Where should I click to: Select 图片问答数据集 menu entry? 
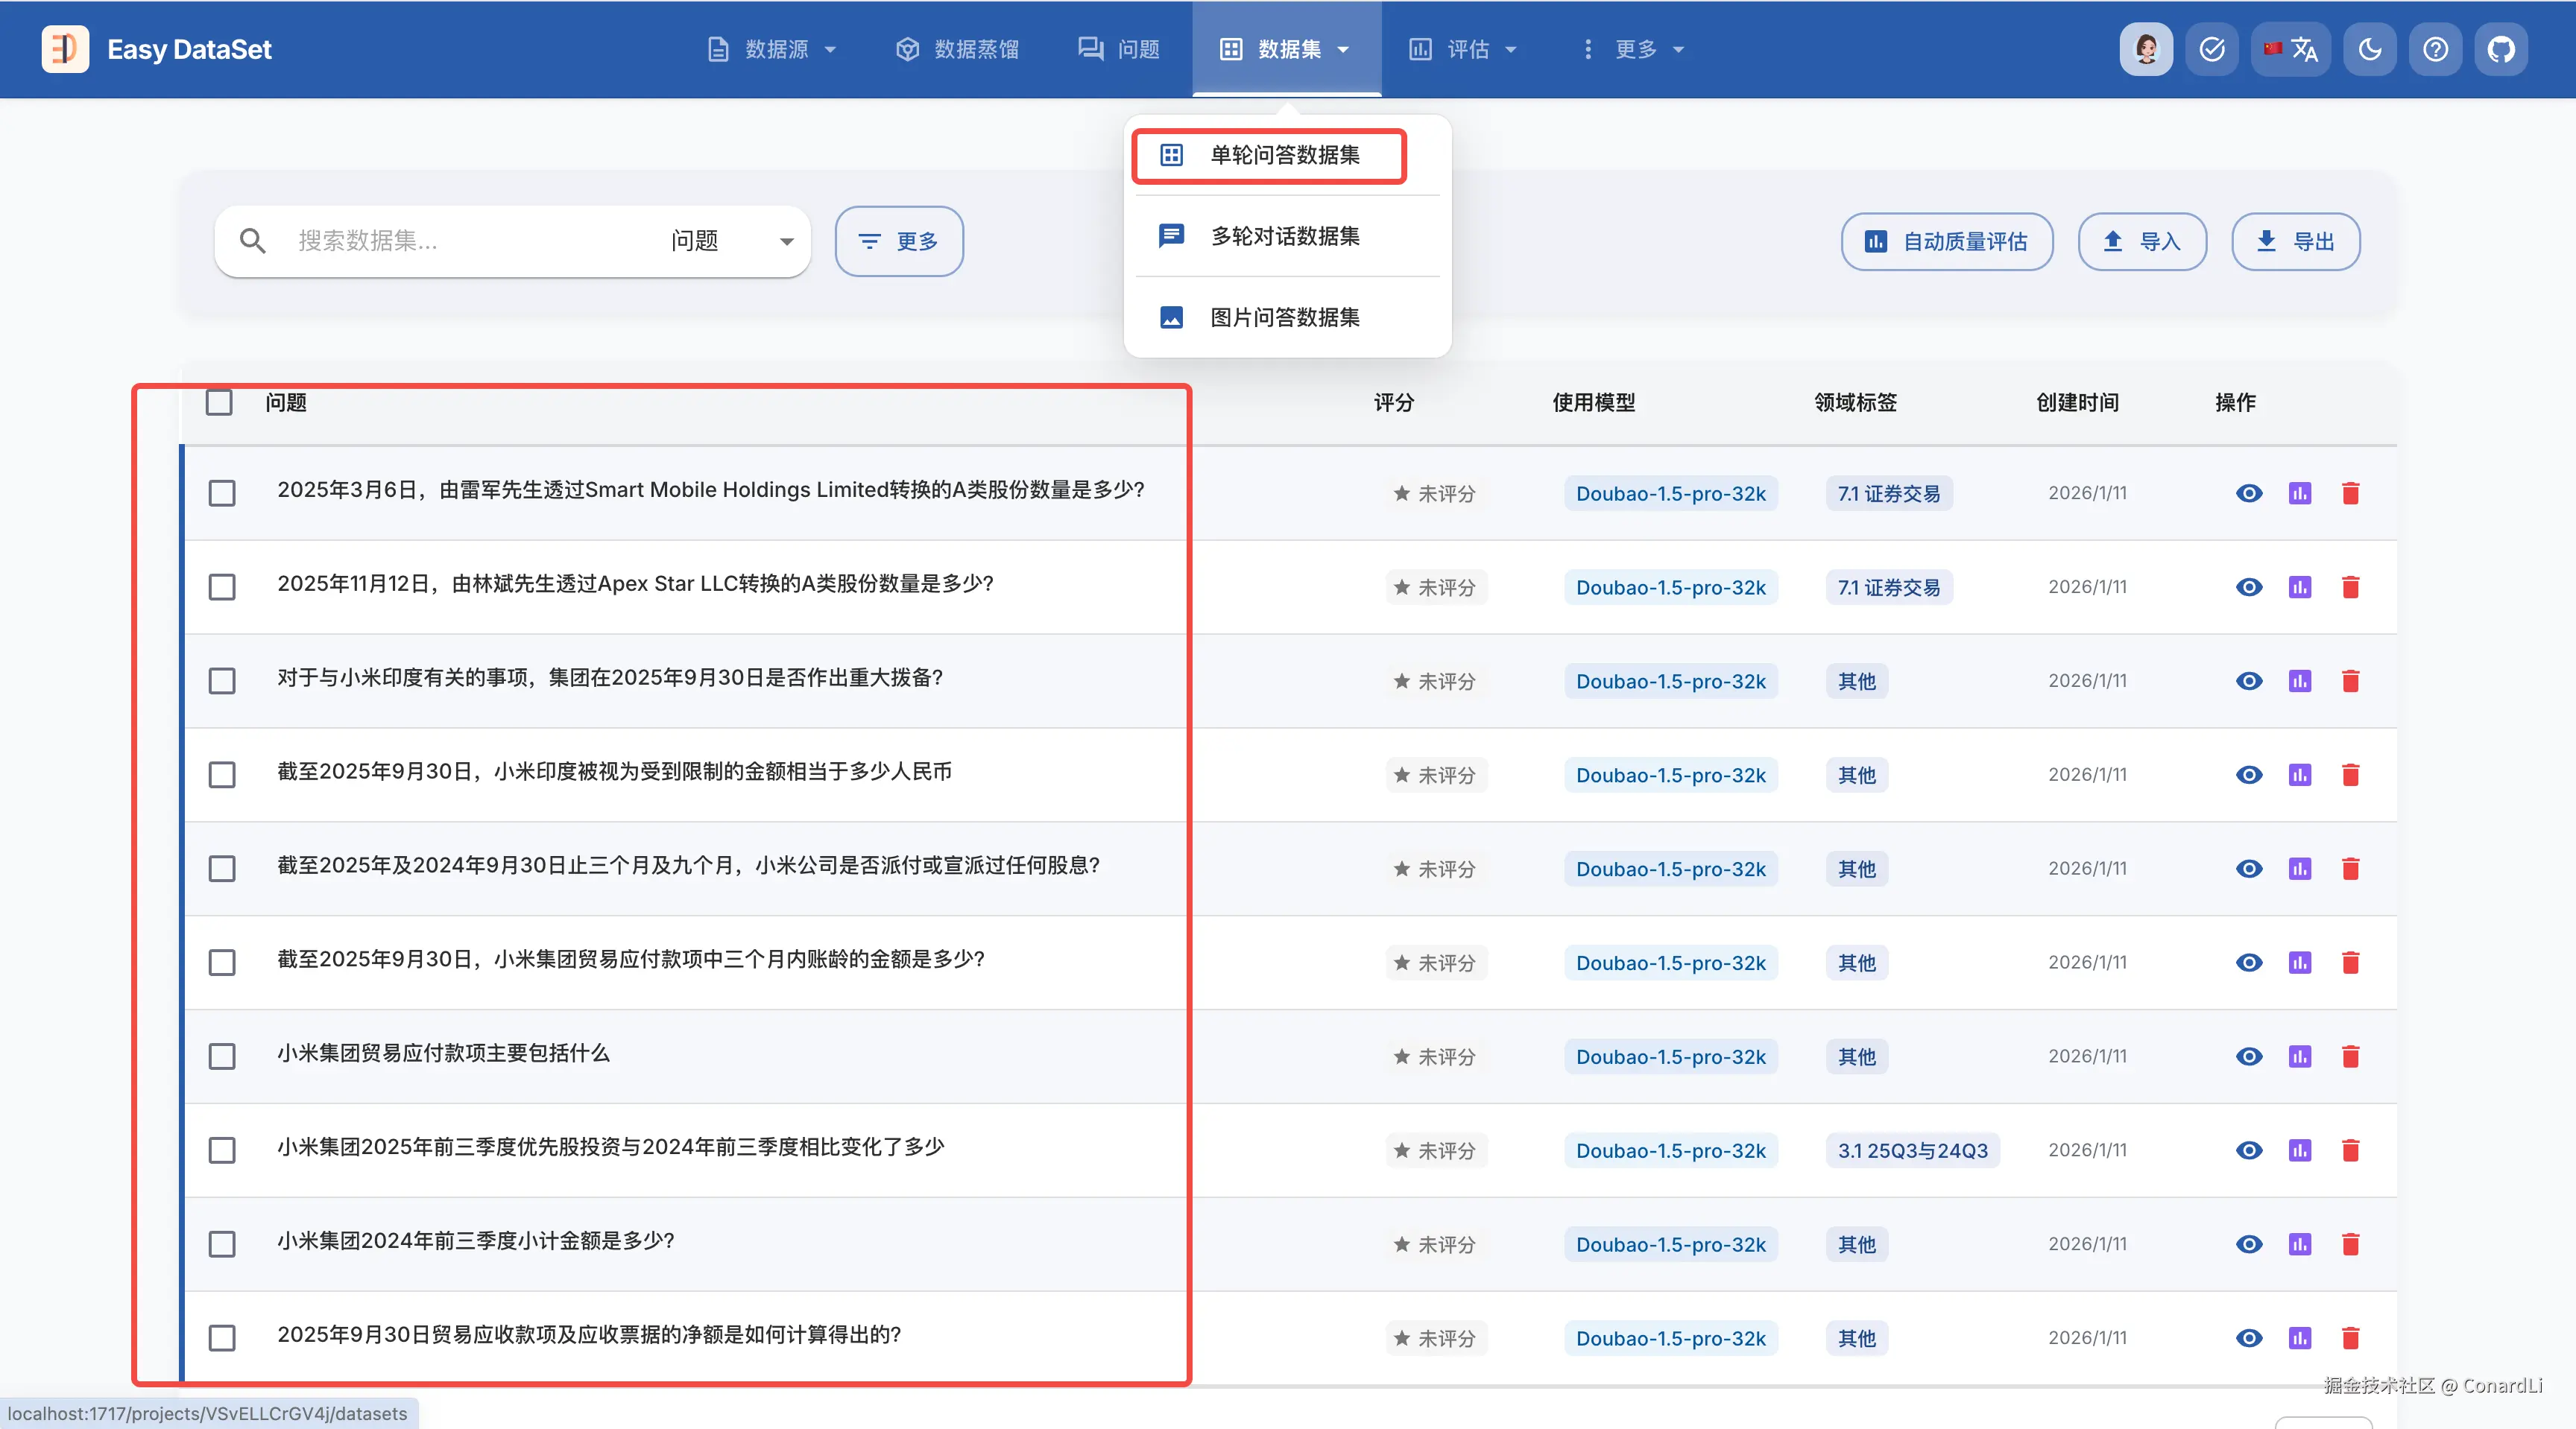(1284, 318)
